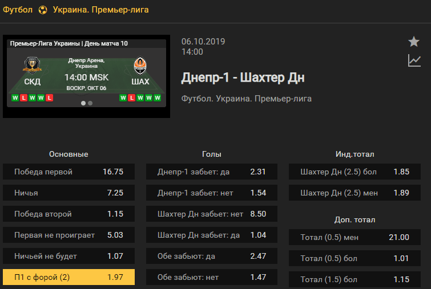The image size is (431, 289).
Task: Bet on Победа второй at 1.15
Action: point(69,214)
